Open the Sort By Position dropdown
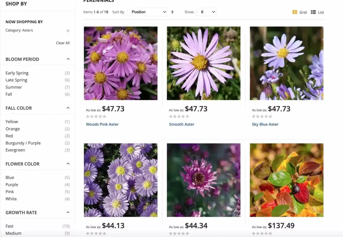The image size is (343, 237). [147, 12]
